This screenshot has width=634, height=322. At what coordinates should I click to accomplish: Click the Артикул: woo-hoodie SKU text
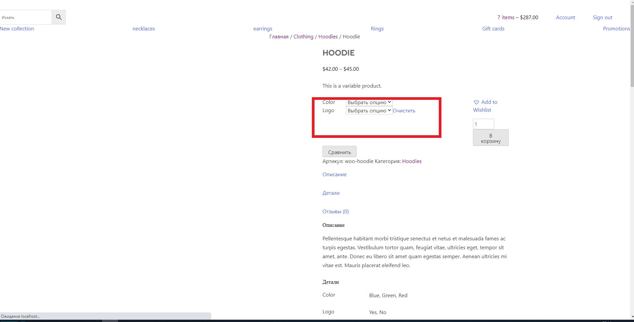[348, 161]
